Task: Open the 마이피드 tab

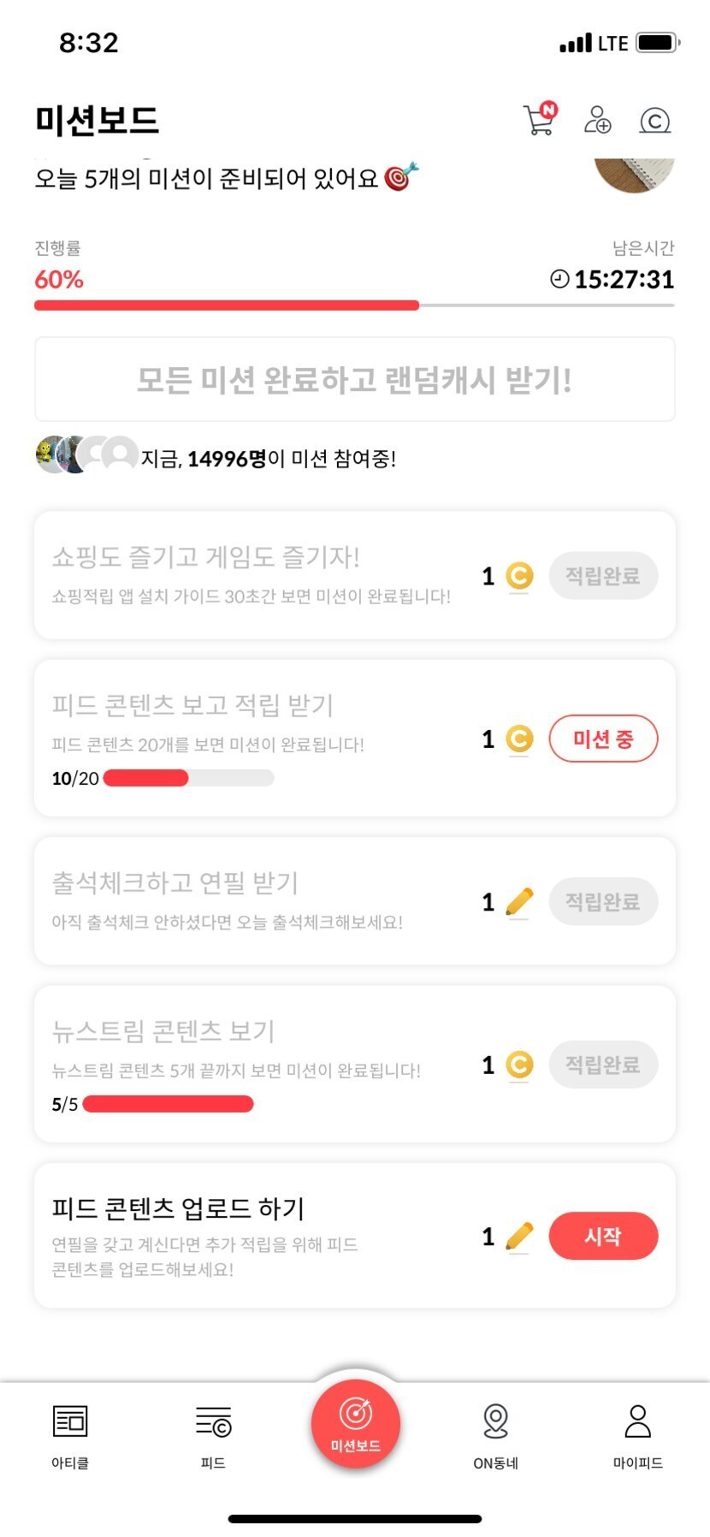Action: [x=638, y=1436]
